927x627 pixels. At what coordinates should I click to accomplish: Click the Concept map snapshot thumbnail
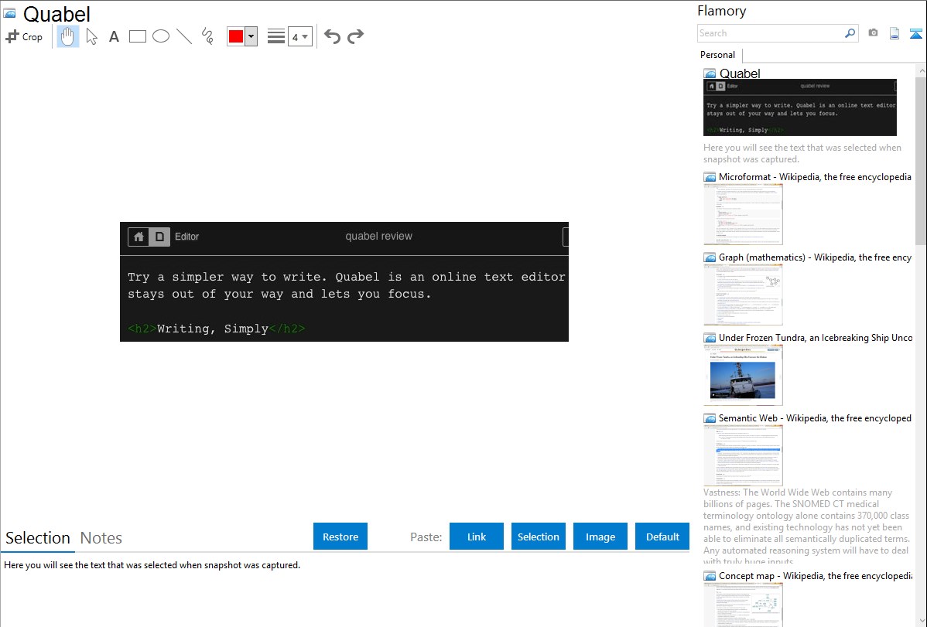pyautogui.click(x=743, y=605)
